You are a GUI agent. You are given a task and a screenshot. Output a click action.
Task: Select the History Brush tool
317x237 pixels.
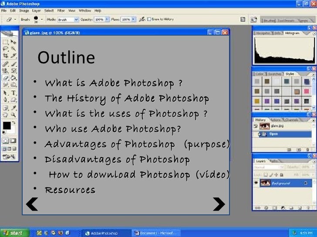pyautogui.click(x=13, y=71)
